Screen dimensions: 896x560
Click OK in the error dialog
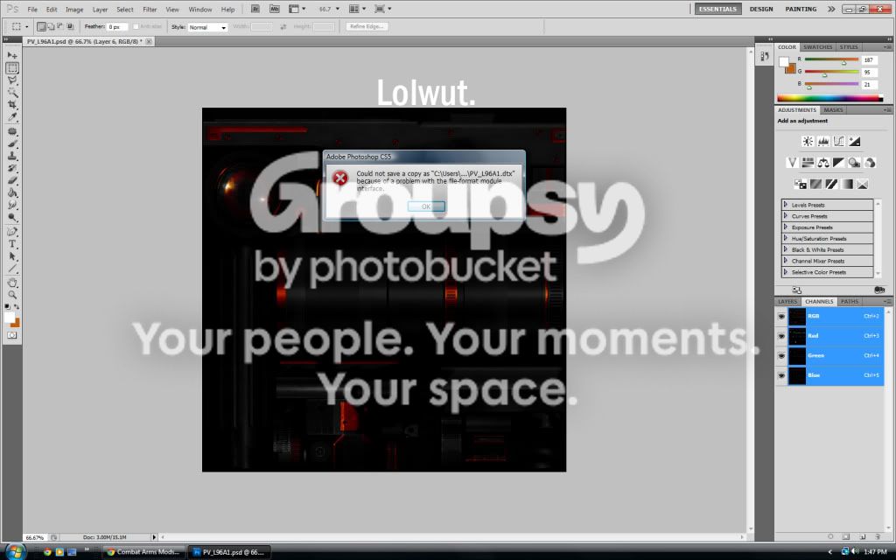(x=426, y=206)
